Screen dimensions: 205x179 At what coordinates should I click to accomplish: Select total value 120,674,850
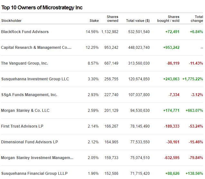tap(139, 79)
